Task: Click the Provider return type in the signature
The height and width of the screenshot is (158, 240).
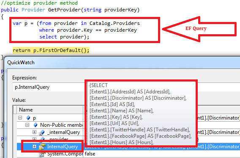Action: coord(33,10)
